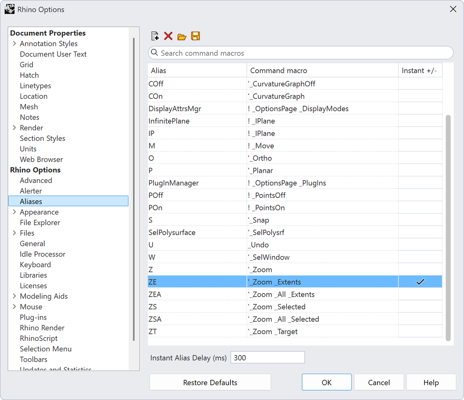Enable Instant for the ZSA alias
The width and height of the screenshot is (464, 400).
coord(420,319)
